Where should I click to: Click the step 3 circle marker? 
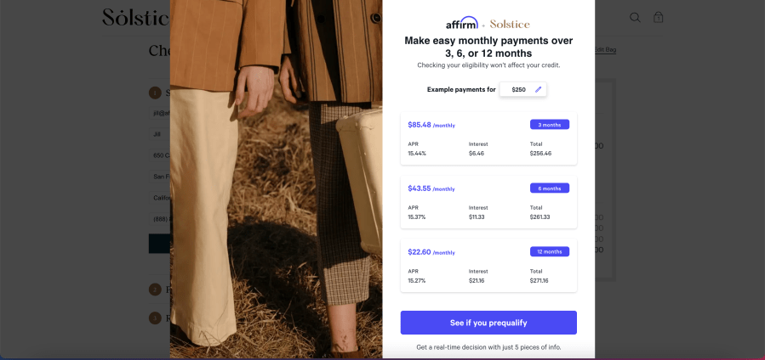(155, 318)
